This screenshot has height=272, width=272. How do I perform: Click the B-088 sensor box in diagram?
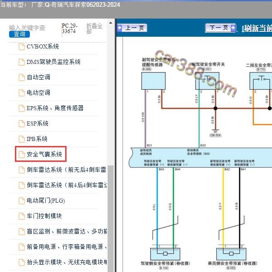(153, 81)
